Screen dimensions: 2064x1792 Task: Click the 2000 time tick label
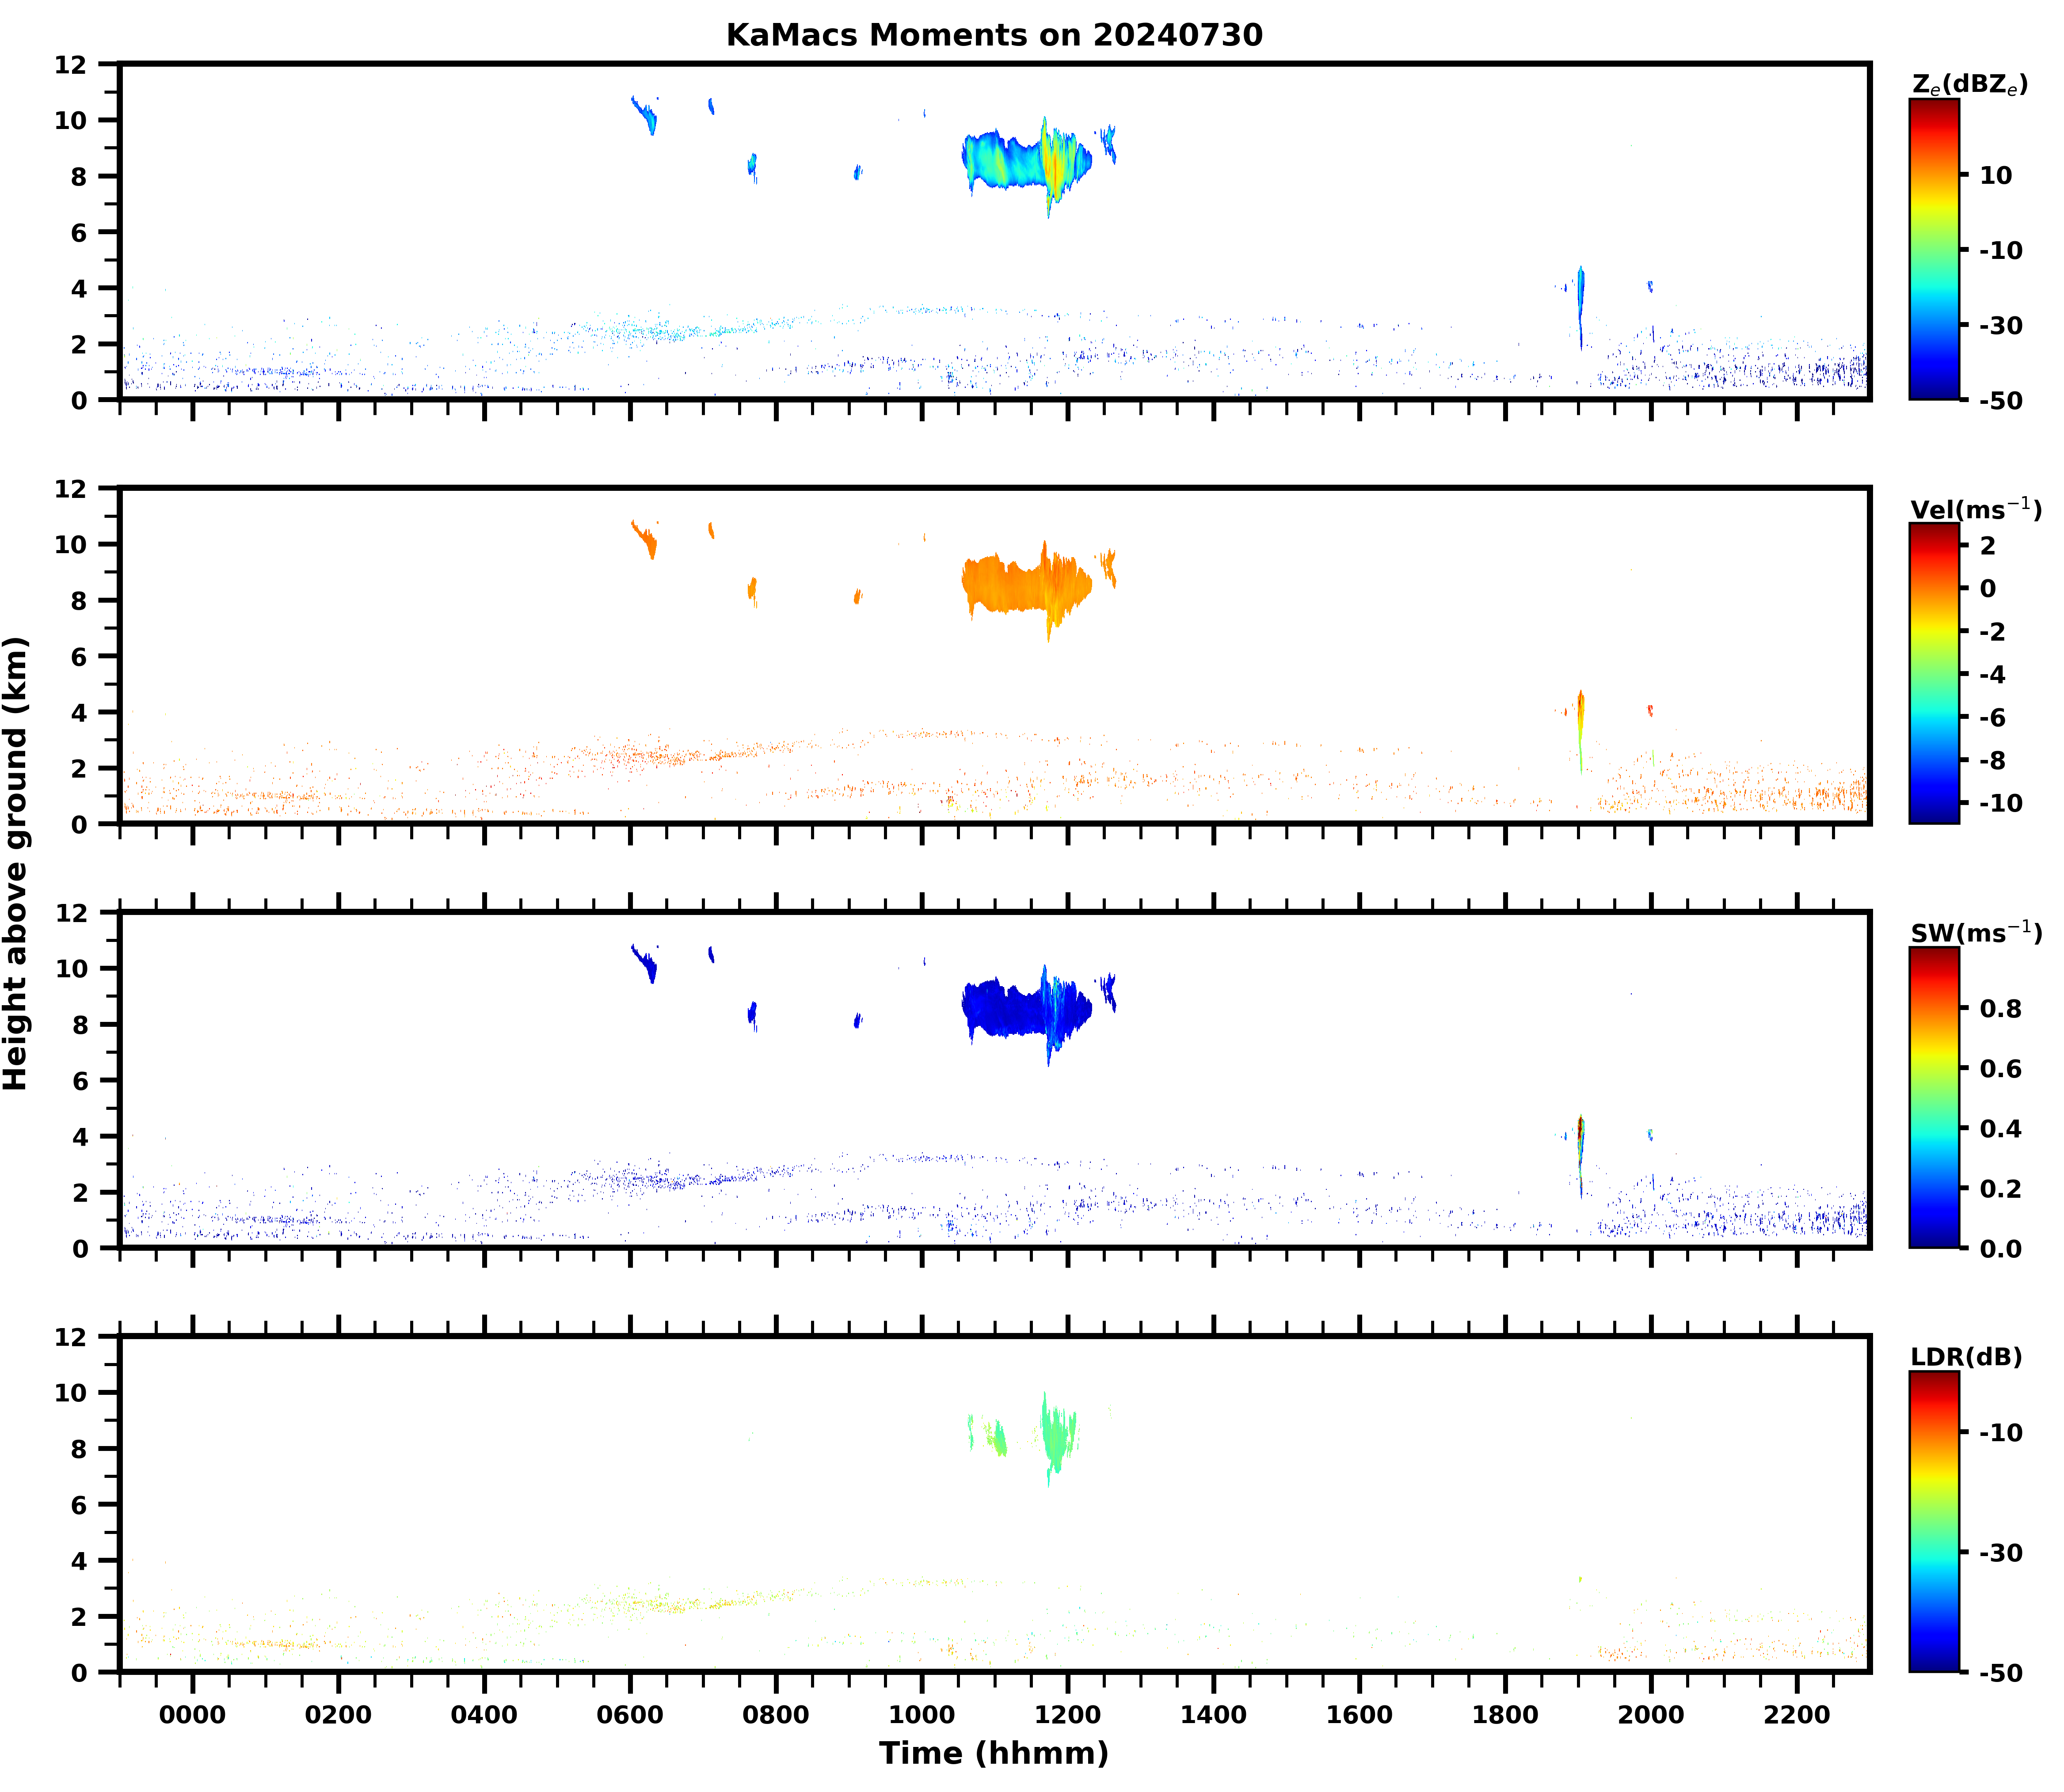pos(1651,1715)
